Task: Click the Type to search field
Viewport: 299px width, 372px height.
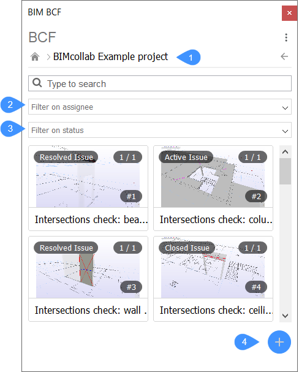Action: click(160, 83)
